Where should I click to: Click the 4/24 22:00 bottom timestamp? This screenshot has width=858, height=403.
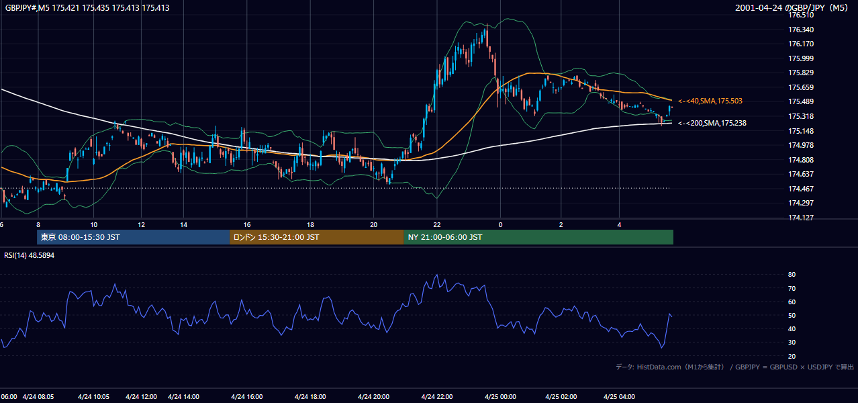point(437,396)
